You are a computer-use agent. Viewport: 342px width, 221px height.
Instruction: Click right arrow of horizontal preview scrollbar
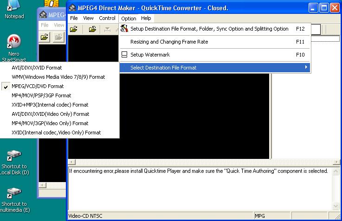pos(336,162)
